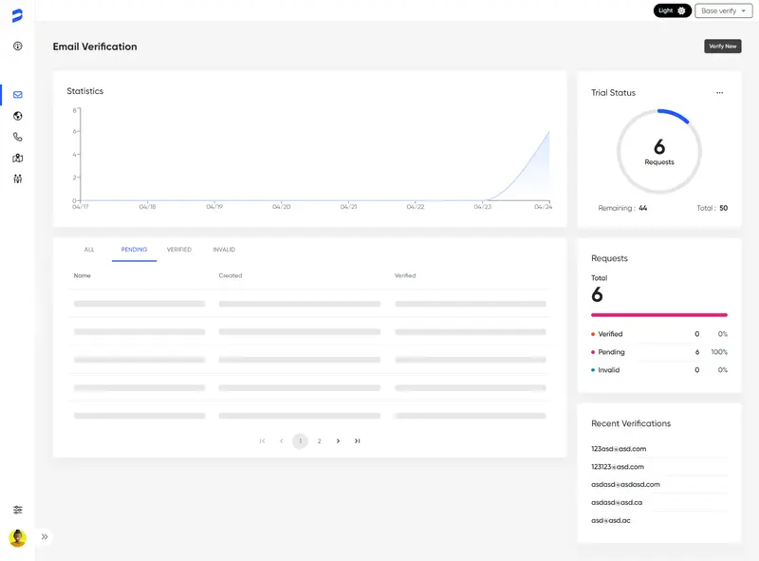Open the globe icon in sidebar
Viewport: 759px width, 561px height.
pos(17,116)
